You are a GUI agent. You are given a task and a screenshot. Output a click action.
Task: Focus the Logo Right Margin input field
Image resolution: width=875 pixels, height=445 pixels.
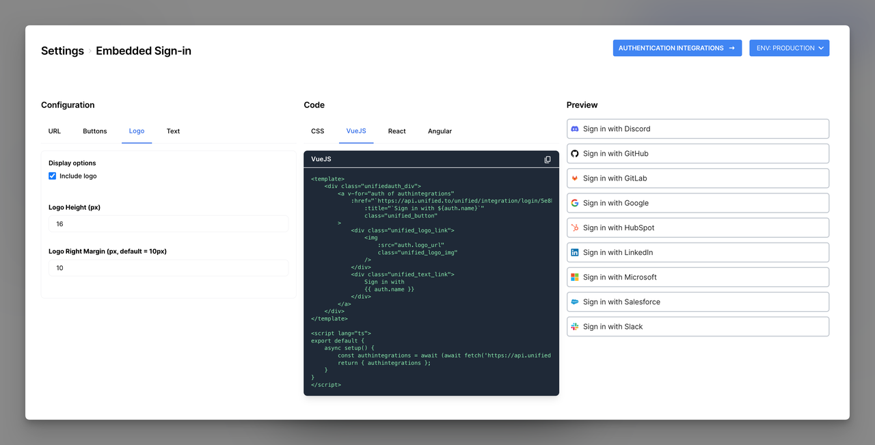168,268
